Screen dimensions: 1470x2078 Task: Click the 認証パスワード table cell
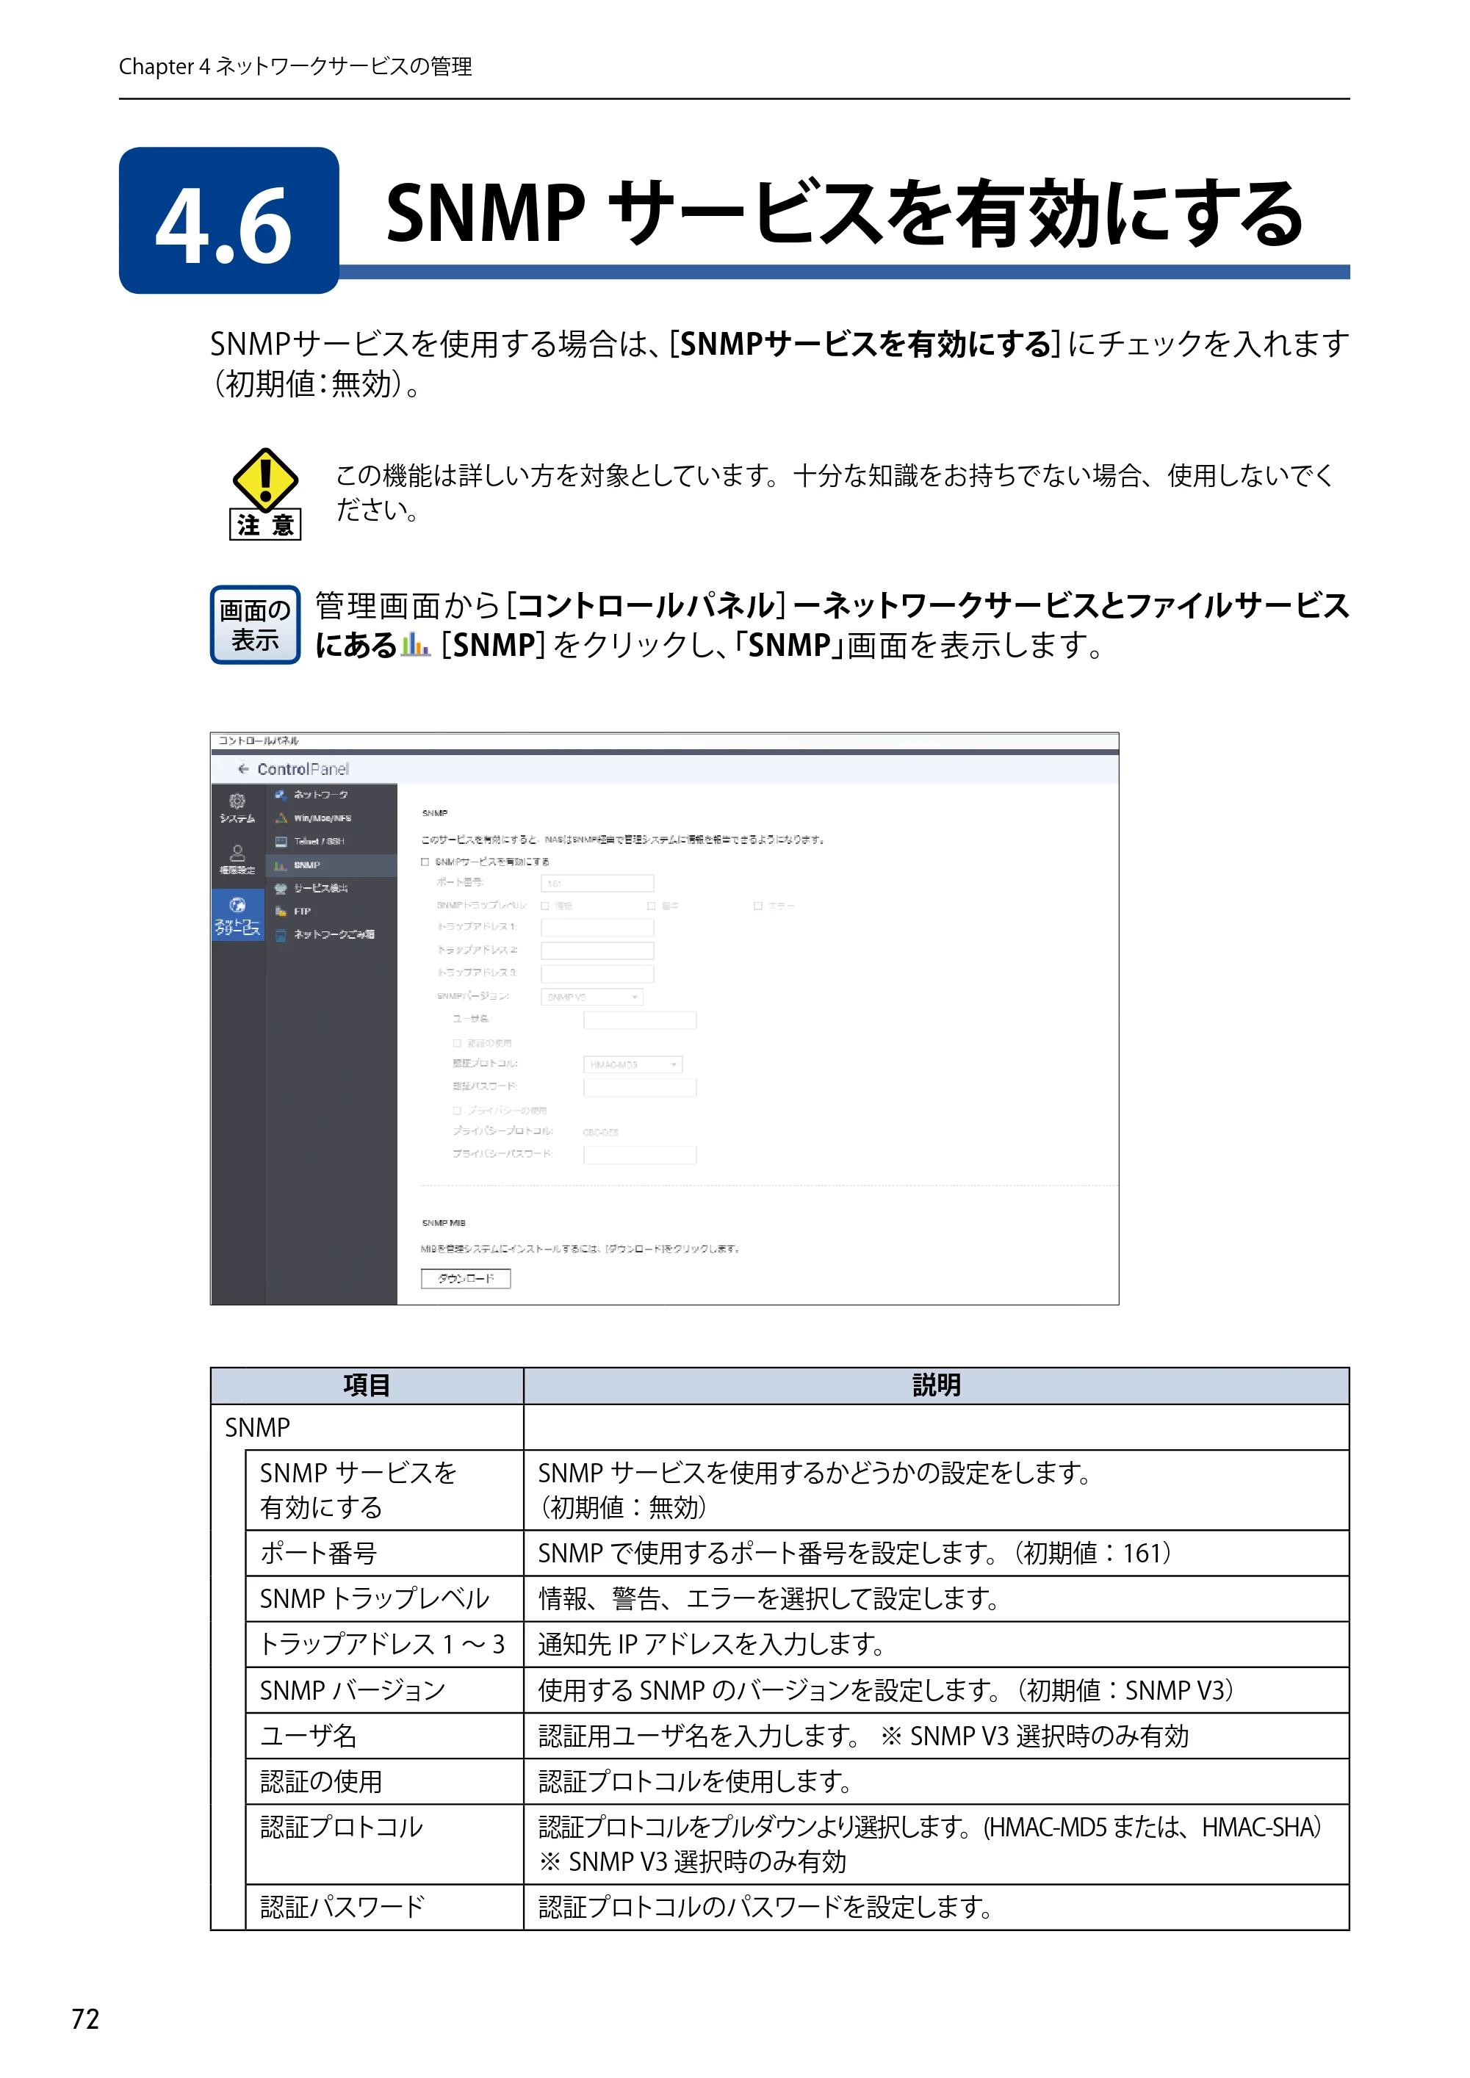[385, 1907]
